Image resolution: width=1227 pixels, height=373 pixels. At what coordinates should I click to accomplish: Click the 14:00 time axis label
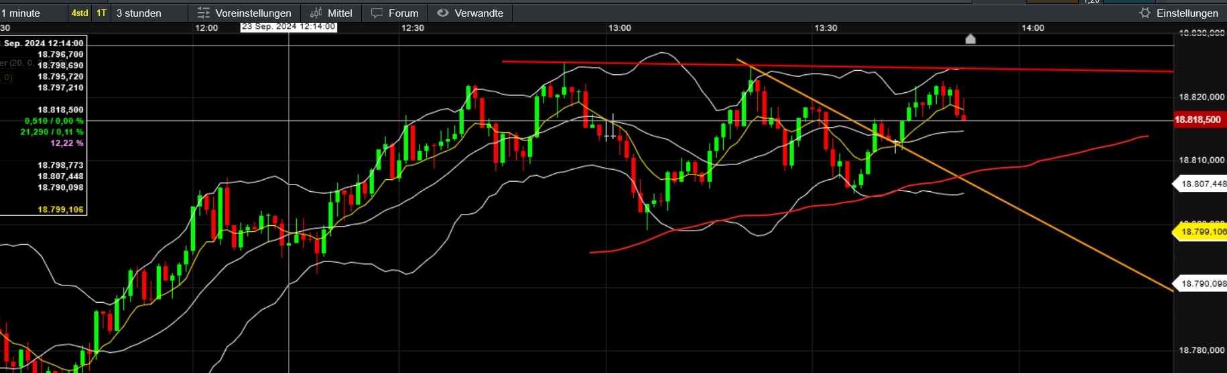pos(1033,28)
